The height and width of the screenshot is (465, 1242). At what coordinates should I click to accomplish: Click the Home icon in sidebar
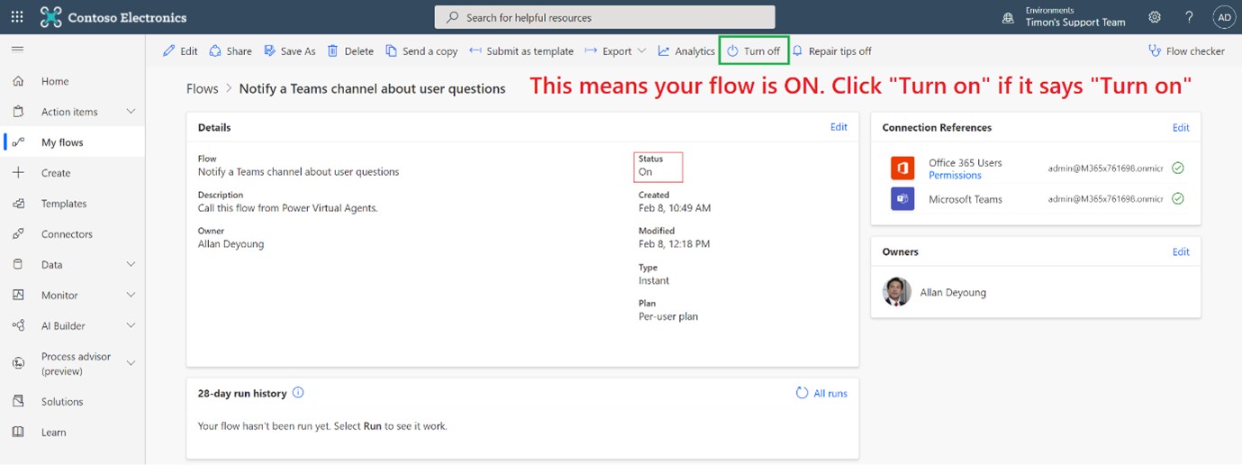(18, 81)
